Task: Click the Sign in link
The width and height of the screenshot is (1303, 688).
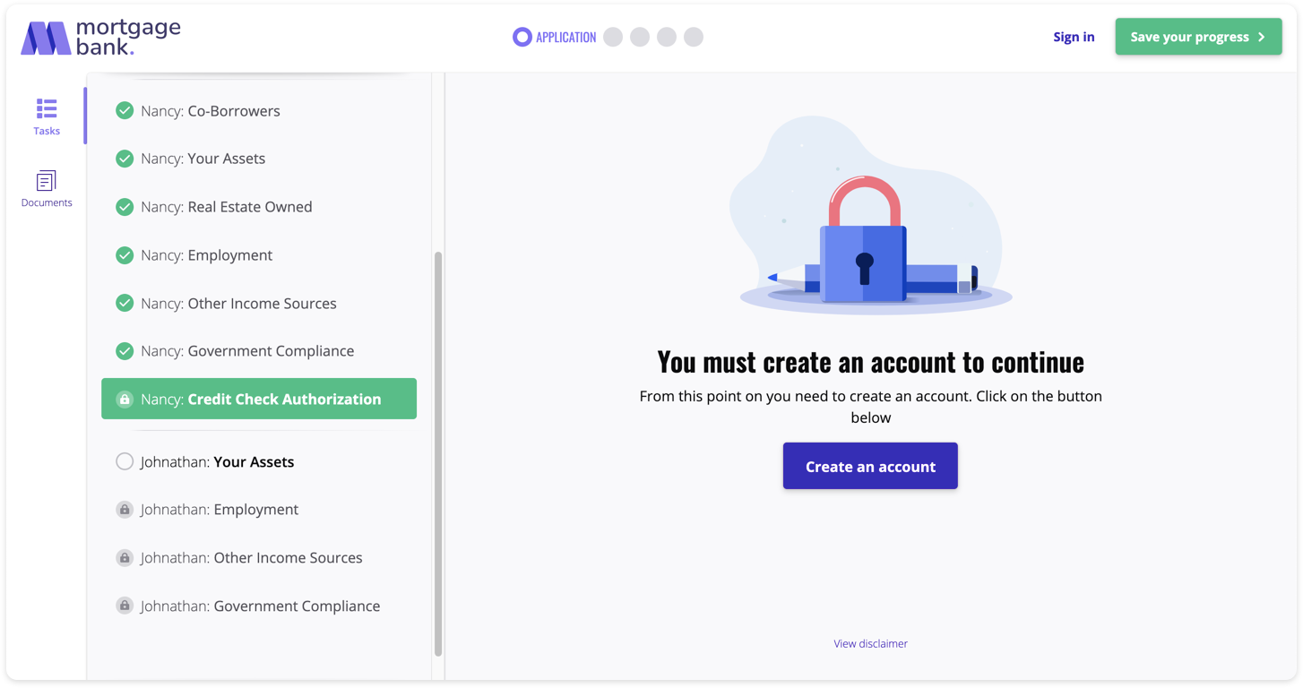Action: (1074, 37)
